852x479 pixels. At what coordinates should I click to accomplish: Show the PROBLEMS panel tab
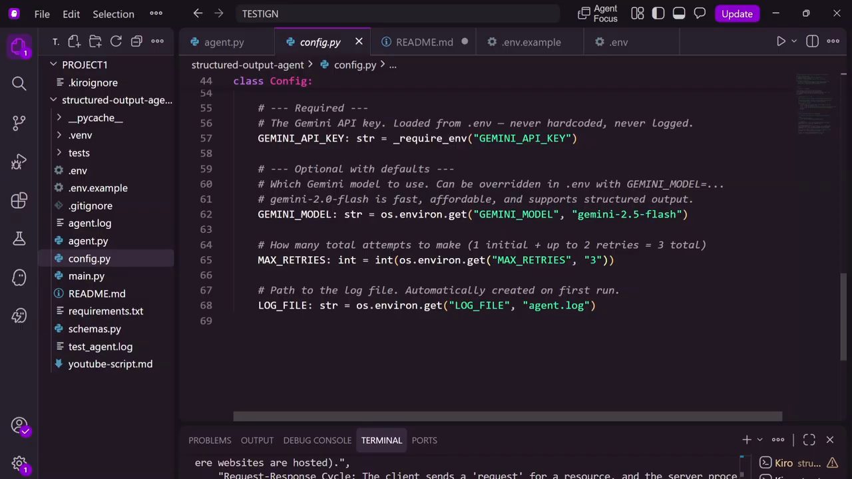click(210, 440)
